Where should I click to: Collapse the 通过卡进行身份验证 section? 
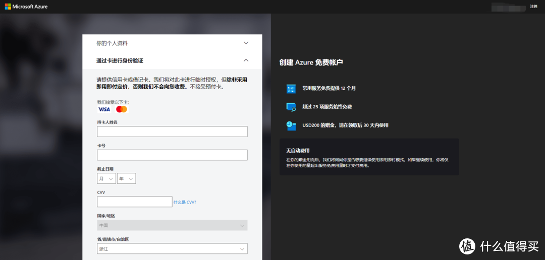(246, 60)
